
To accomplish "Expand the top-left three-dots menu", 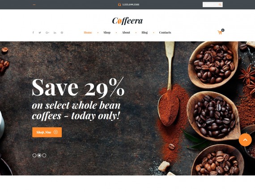I will [34, 5].
